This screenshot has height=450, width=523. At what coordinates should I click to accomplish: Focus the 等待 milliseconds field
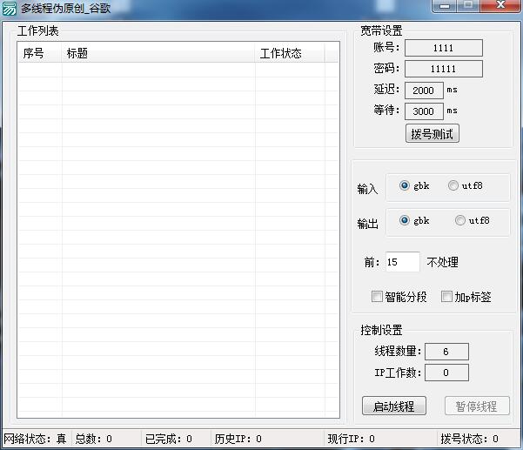click(x=424, y=111)
